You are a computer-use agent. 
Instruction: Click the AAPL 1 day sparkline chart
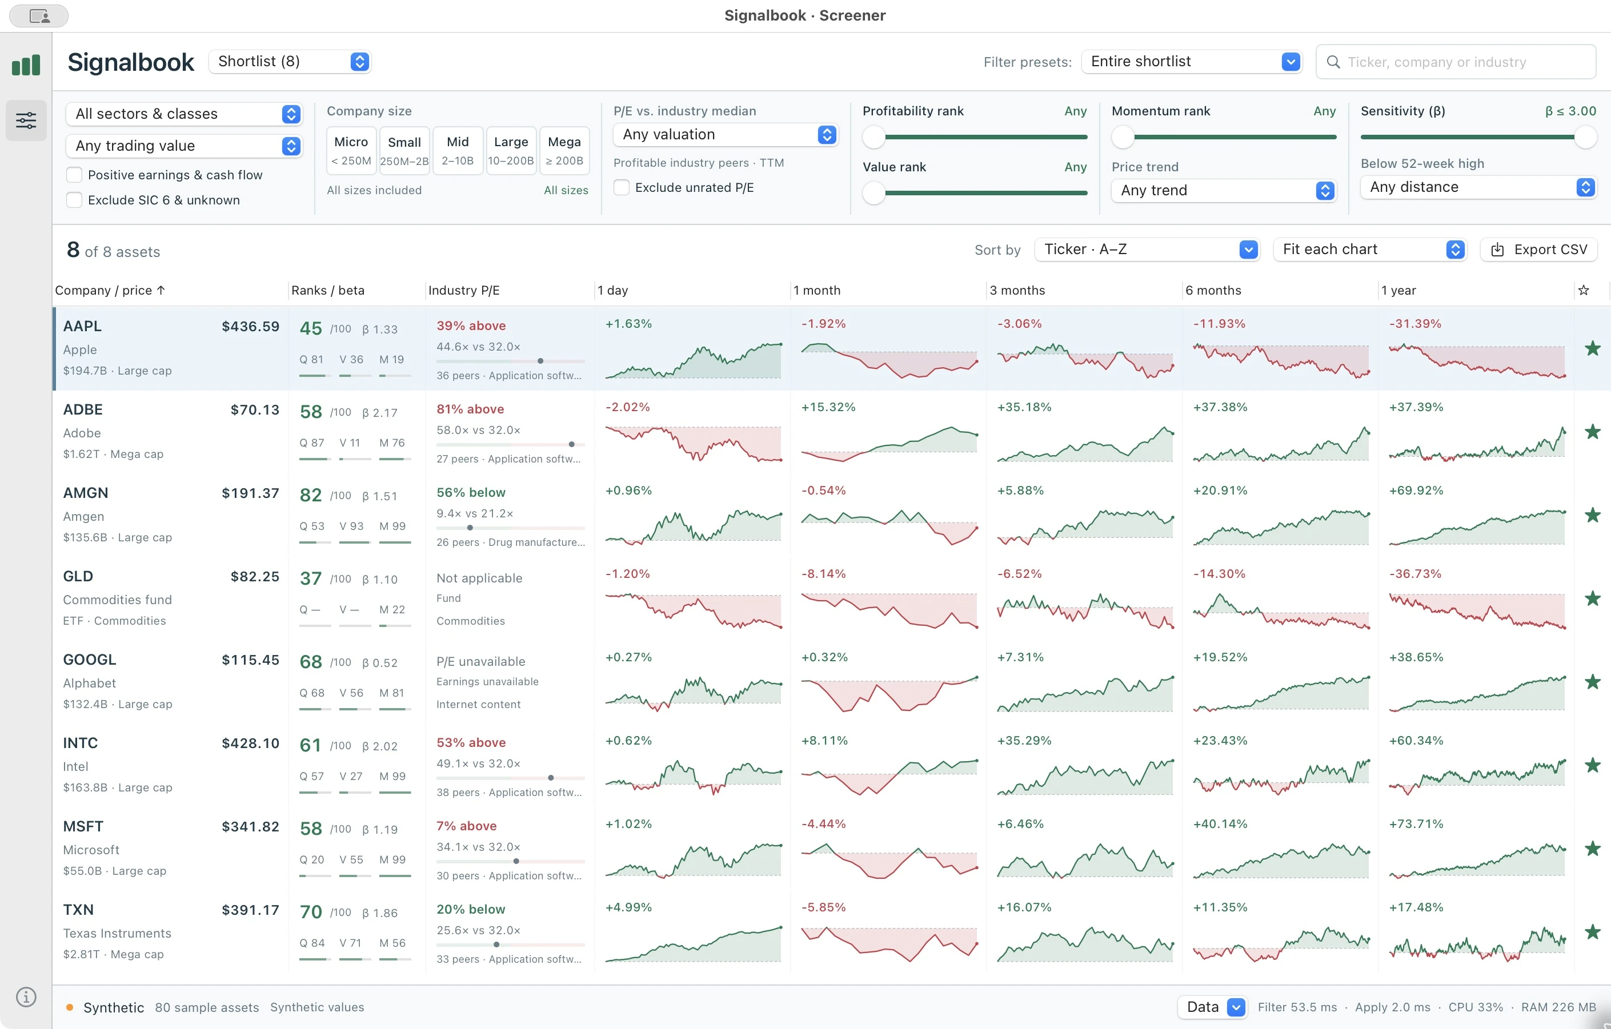(693, 360)
